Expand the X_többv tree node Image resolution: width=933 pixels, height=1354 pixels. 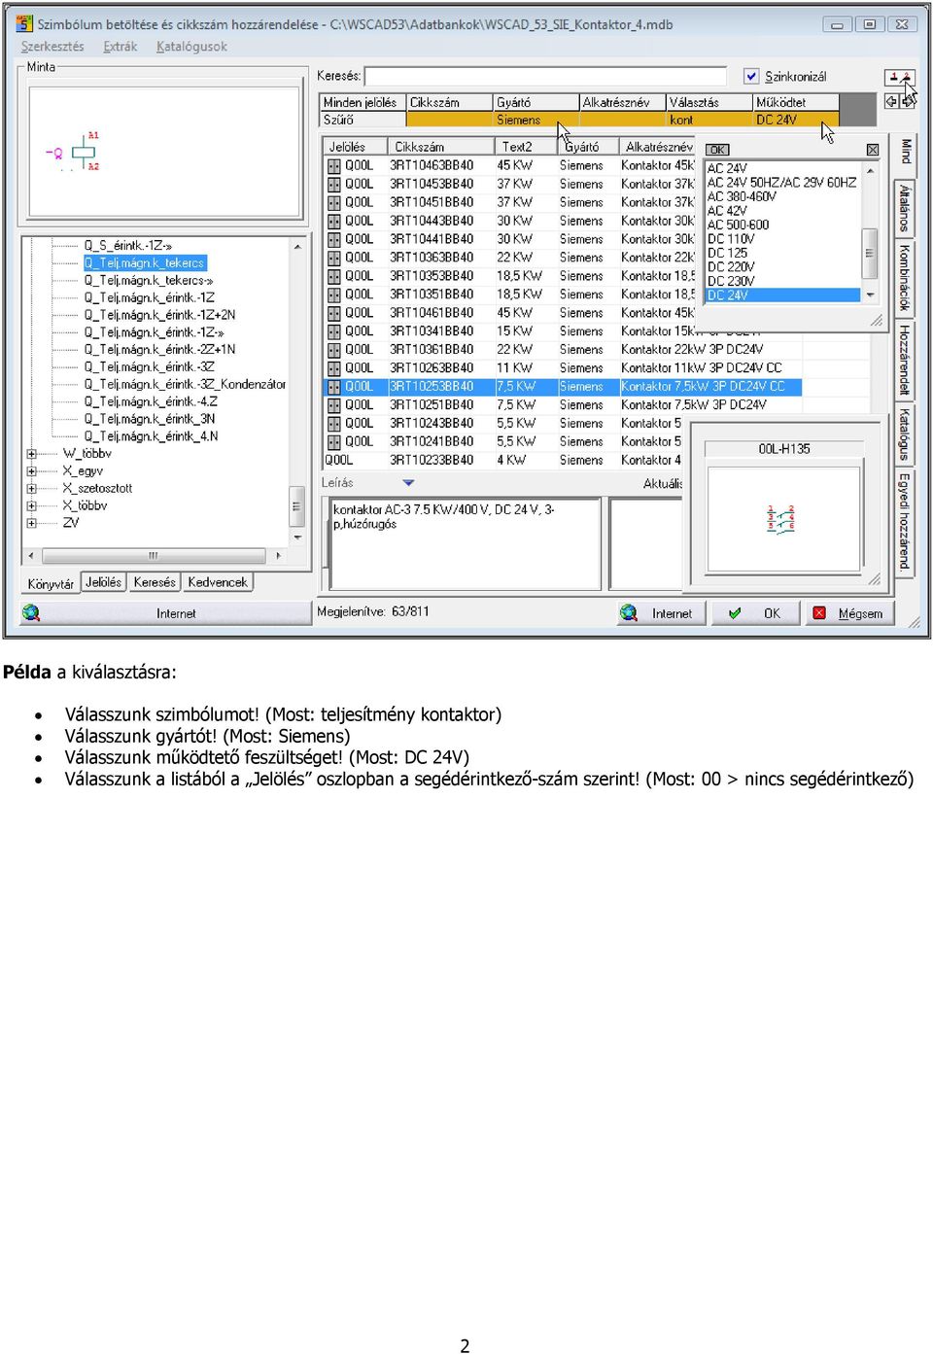pos(32,506)
